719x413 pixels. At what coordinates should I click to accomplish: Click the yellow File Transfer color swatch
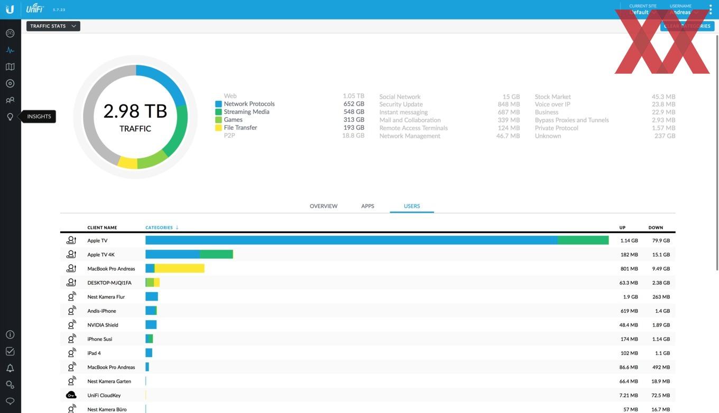pyautogui.click(x=218, y=128)
